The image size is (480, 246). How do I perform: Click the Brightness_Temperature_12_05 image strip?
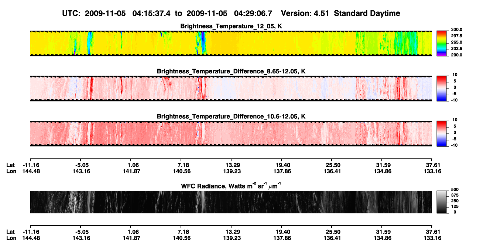coord(231,43)
